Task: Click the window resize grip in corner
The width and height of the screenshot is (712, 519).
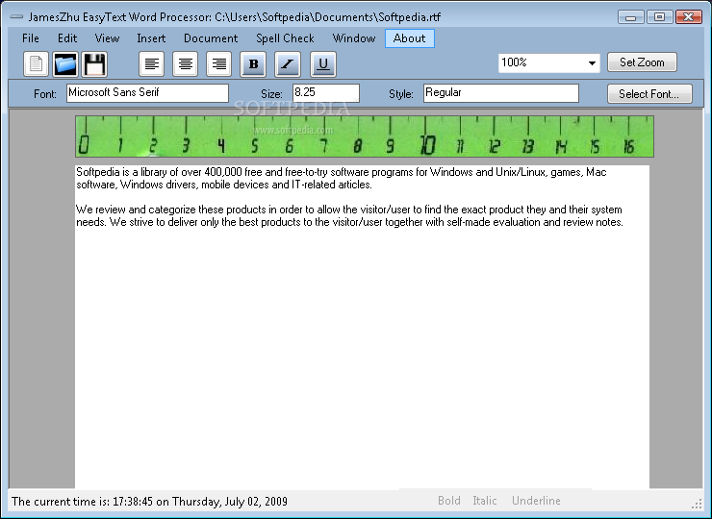Action: (697, 504)
